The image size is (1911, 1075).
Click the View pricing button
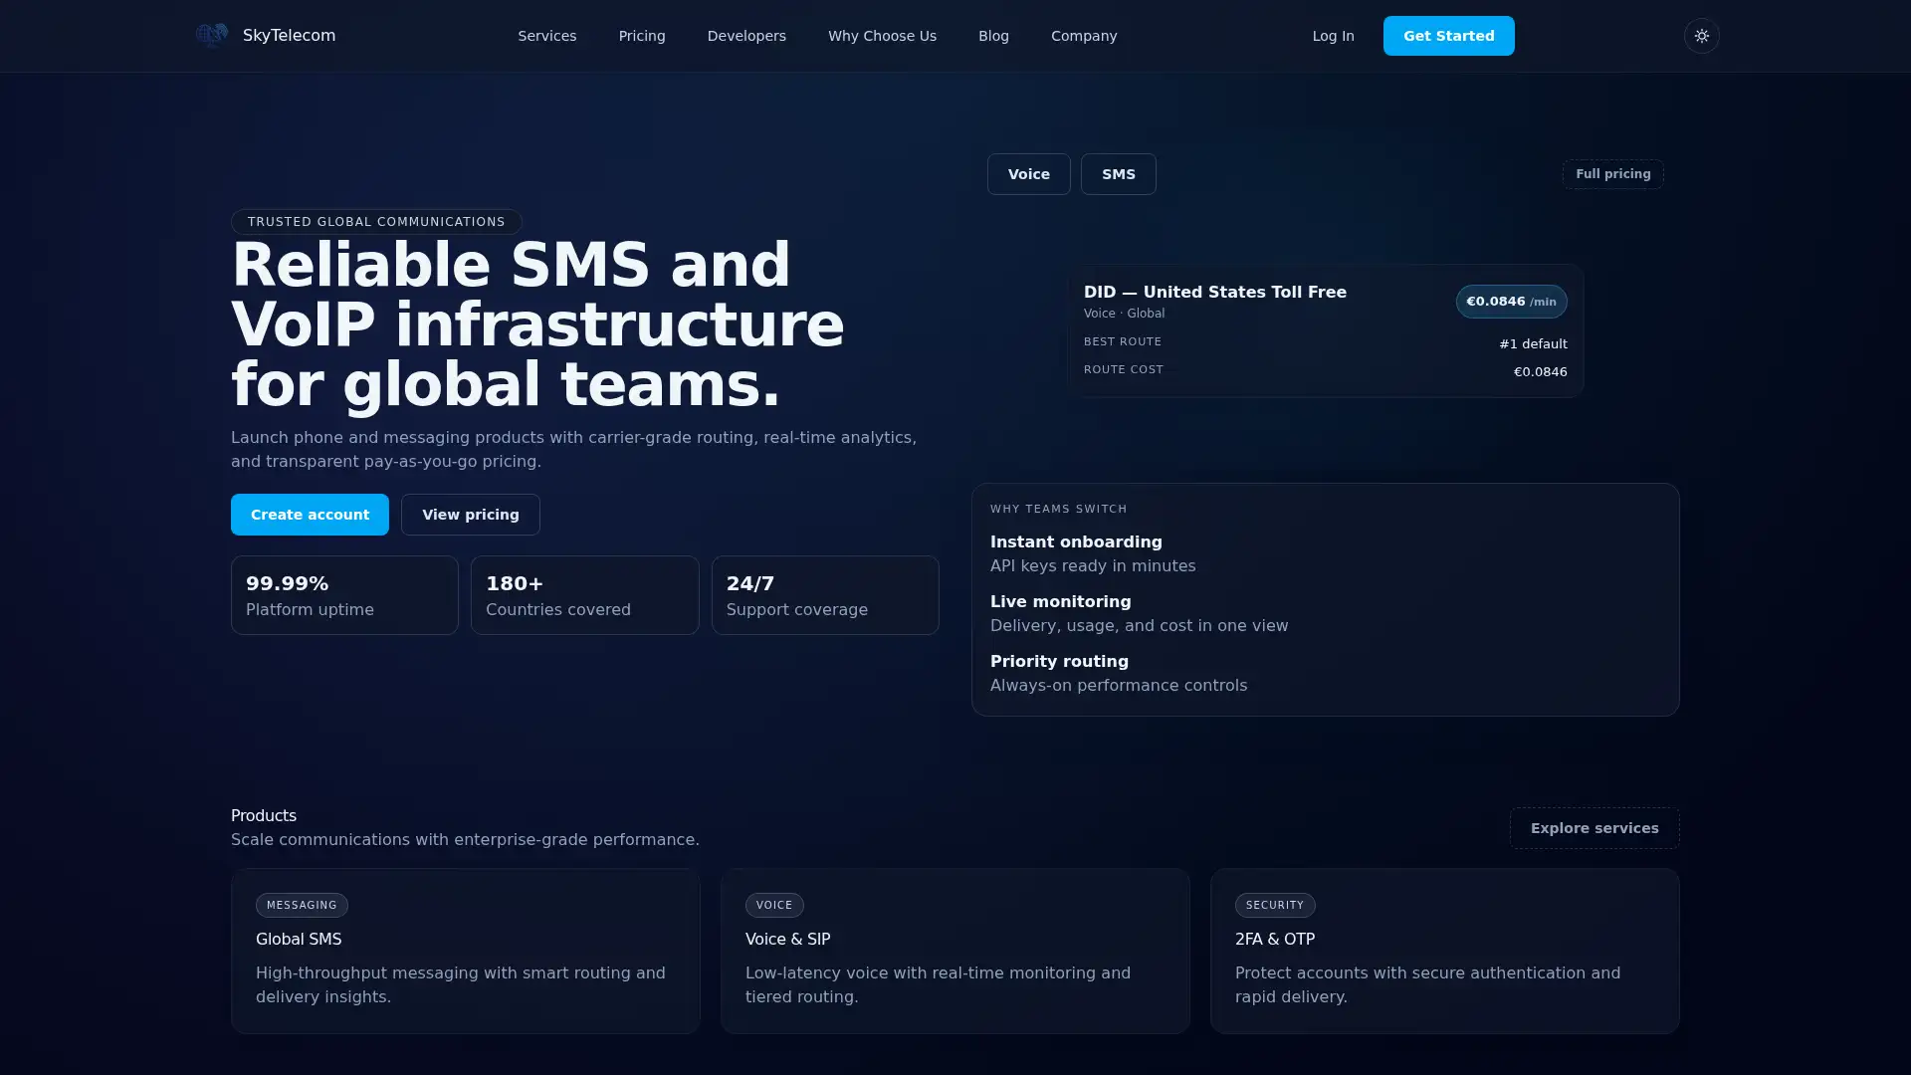coord(470,515)
